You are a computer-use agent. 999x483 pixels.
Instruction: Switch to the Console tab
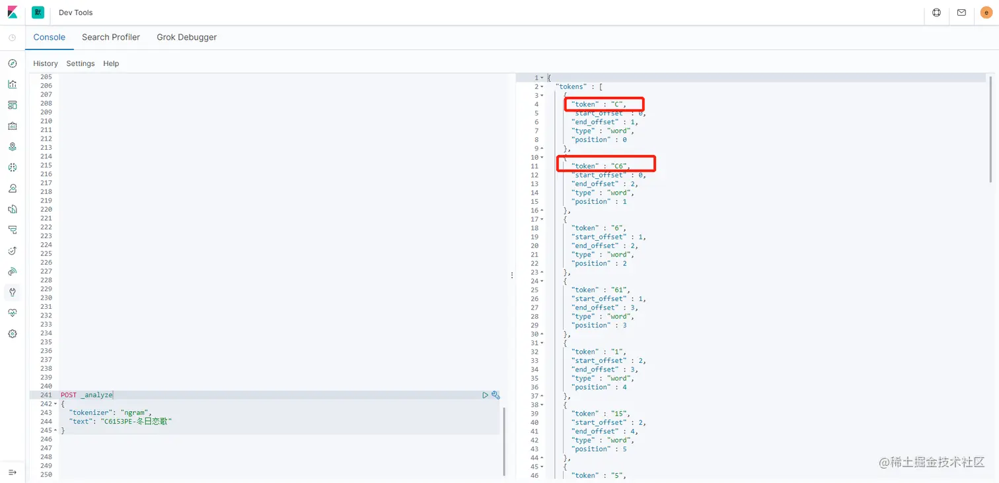(x=50, y=37)
